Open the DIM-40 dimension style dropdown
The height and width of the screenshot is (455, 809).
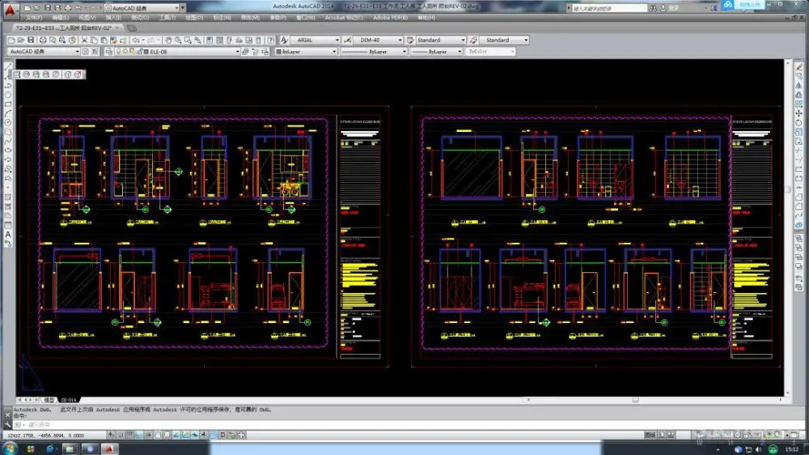coord(400,40)
